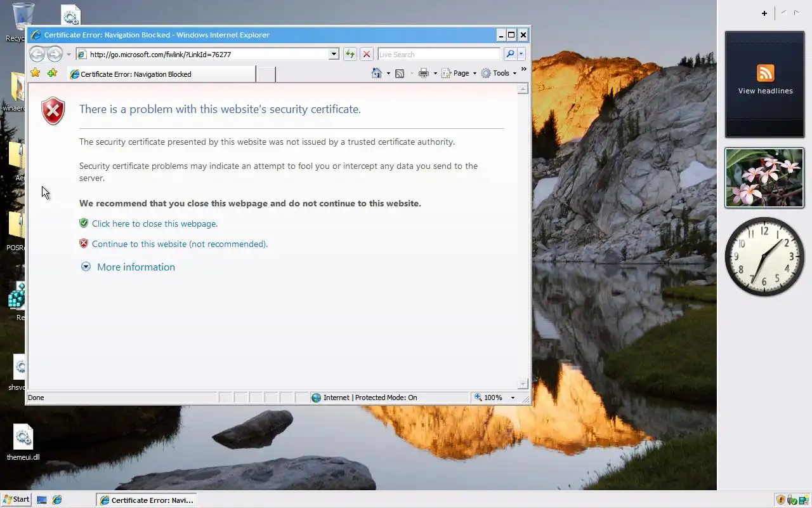
Task: Click red shield icon beside Continue link
Action: (x=84, y=243)
